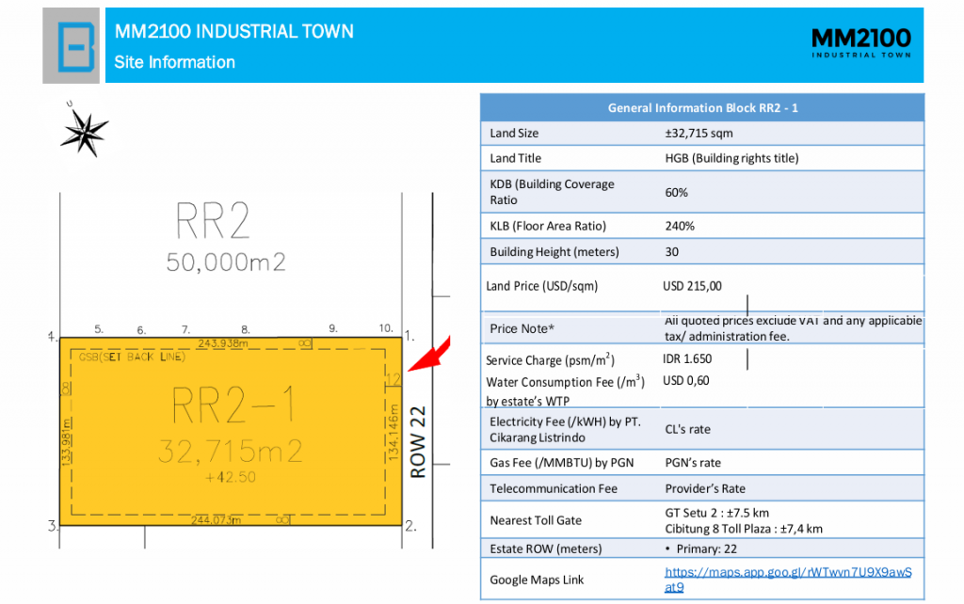Select the "General Information Block RR2 - 1" header
The image size is (964, 604).
pyautogui.click(x=702, y=107)
